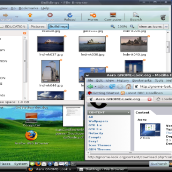Click the lndmk037.jpg file name
The height and width of the screenshot is (172, 172).
pos(51,55)
